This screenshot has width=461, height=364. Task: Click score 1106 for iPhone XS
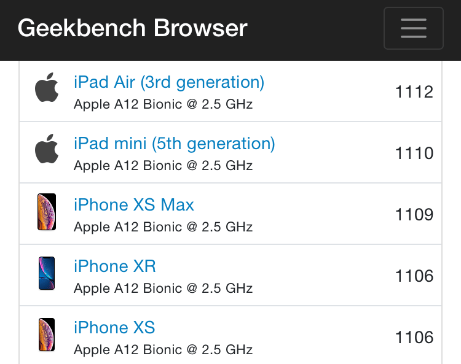[414, 337]
